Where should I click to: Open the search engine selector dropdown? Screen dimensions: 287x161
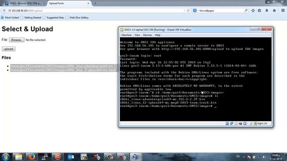[196, 11]
